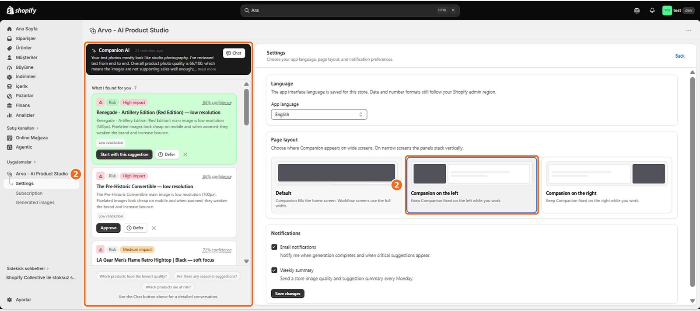Click the Risk icon on LA Gear card
The height and width of the screenshot is (311, 700).
[x=101, y=250]
